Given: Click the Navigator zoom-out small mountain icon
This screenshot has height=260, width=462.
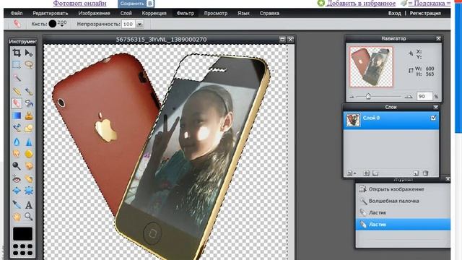Looking at the screenshot, I should 352,97.
